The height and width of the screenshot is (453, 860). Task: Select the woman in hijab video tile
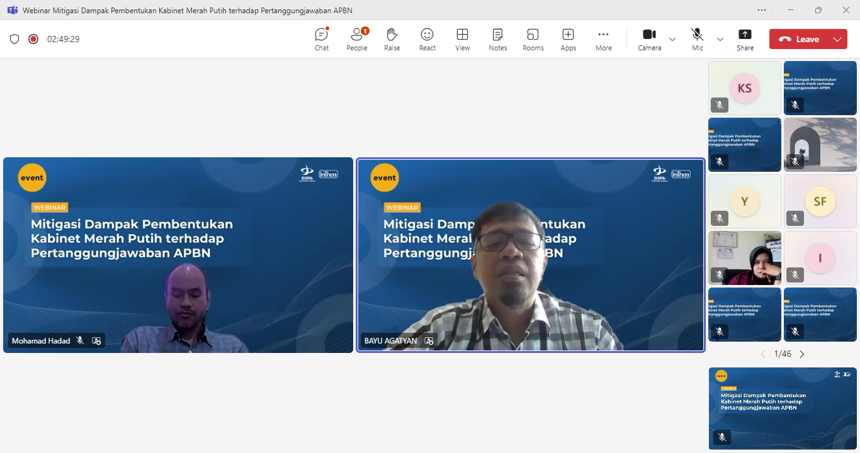pyautogui.click(x=745, y=258)
